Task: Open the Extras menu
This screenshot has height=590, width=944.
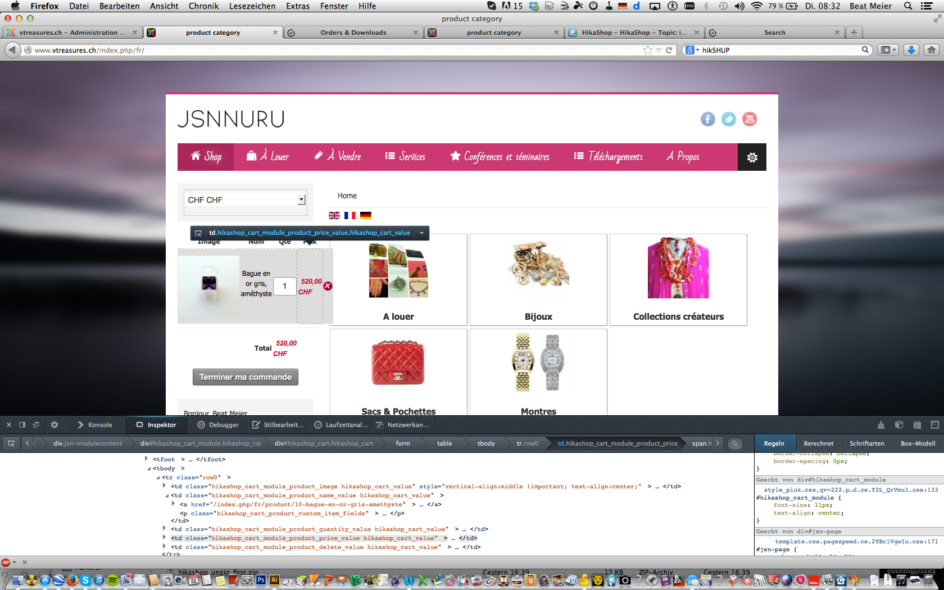Action: pyautogui.click(x=298, y=6)
